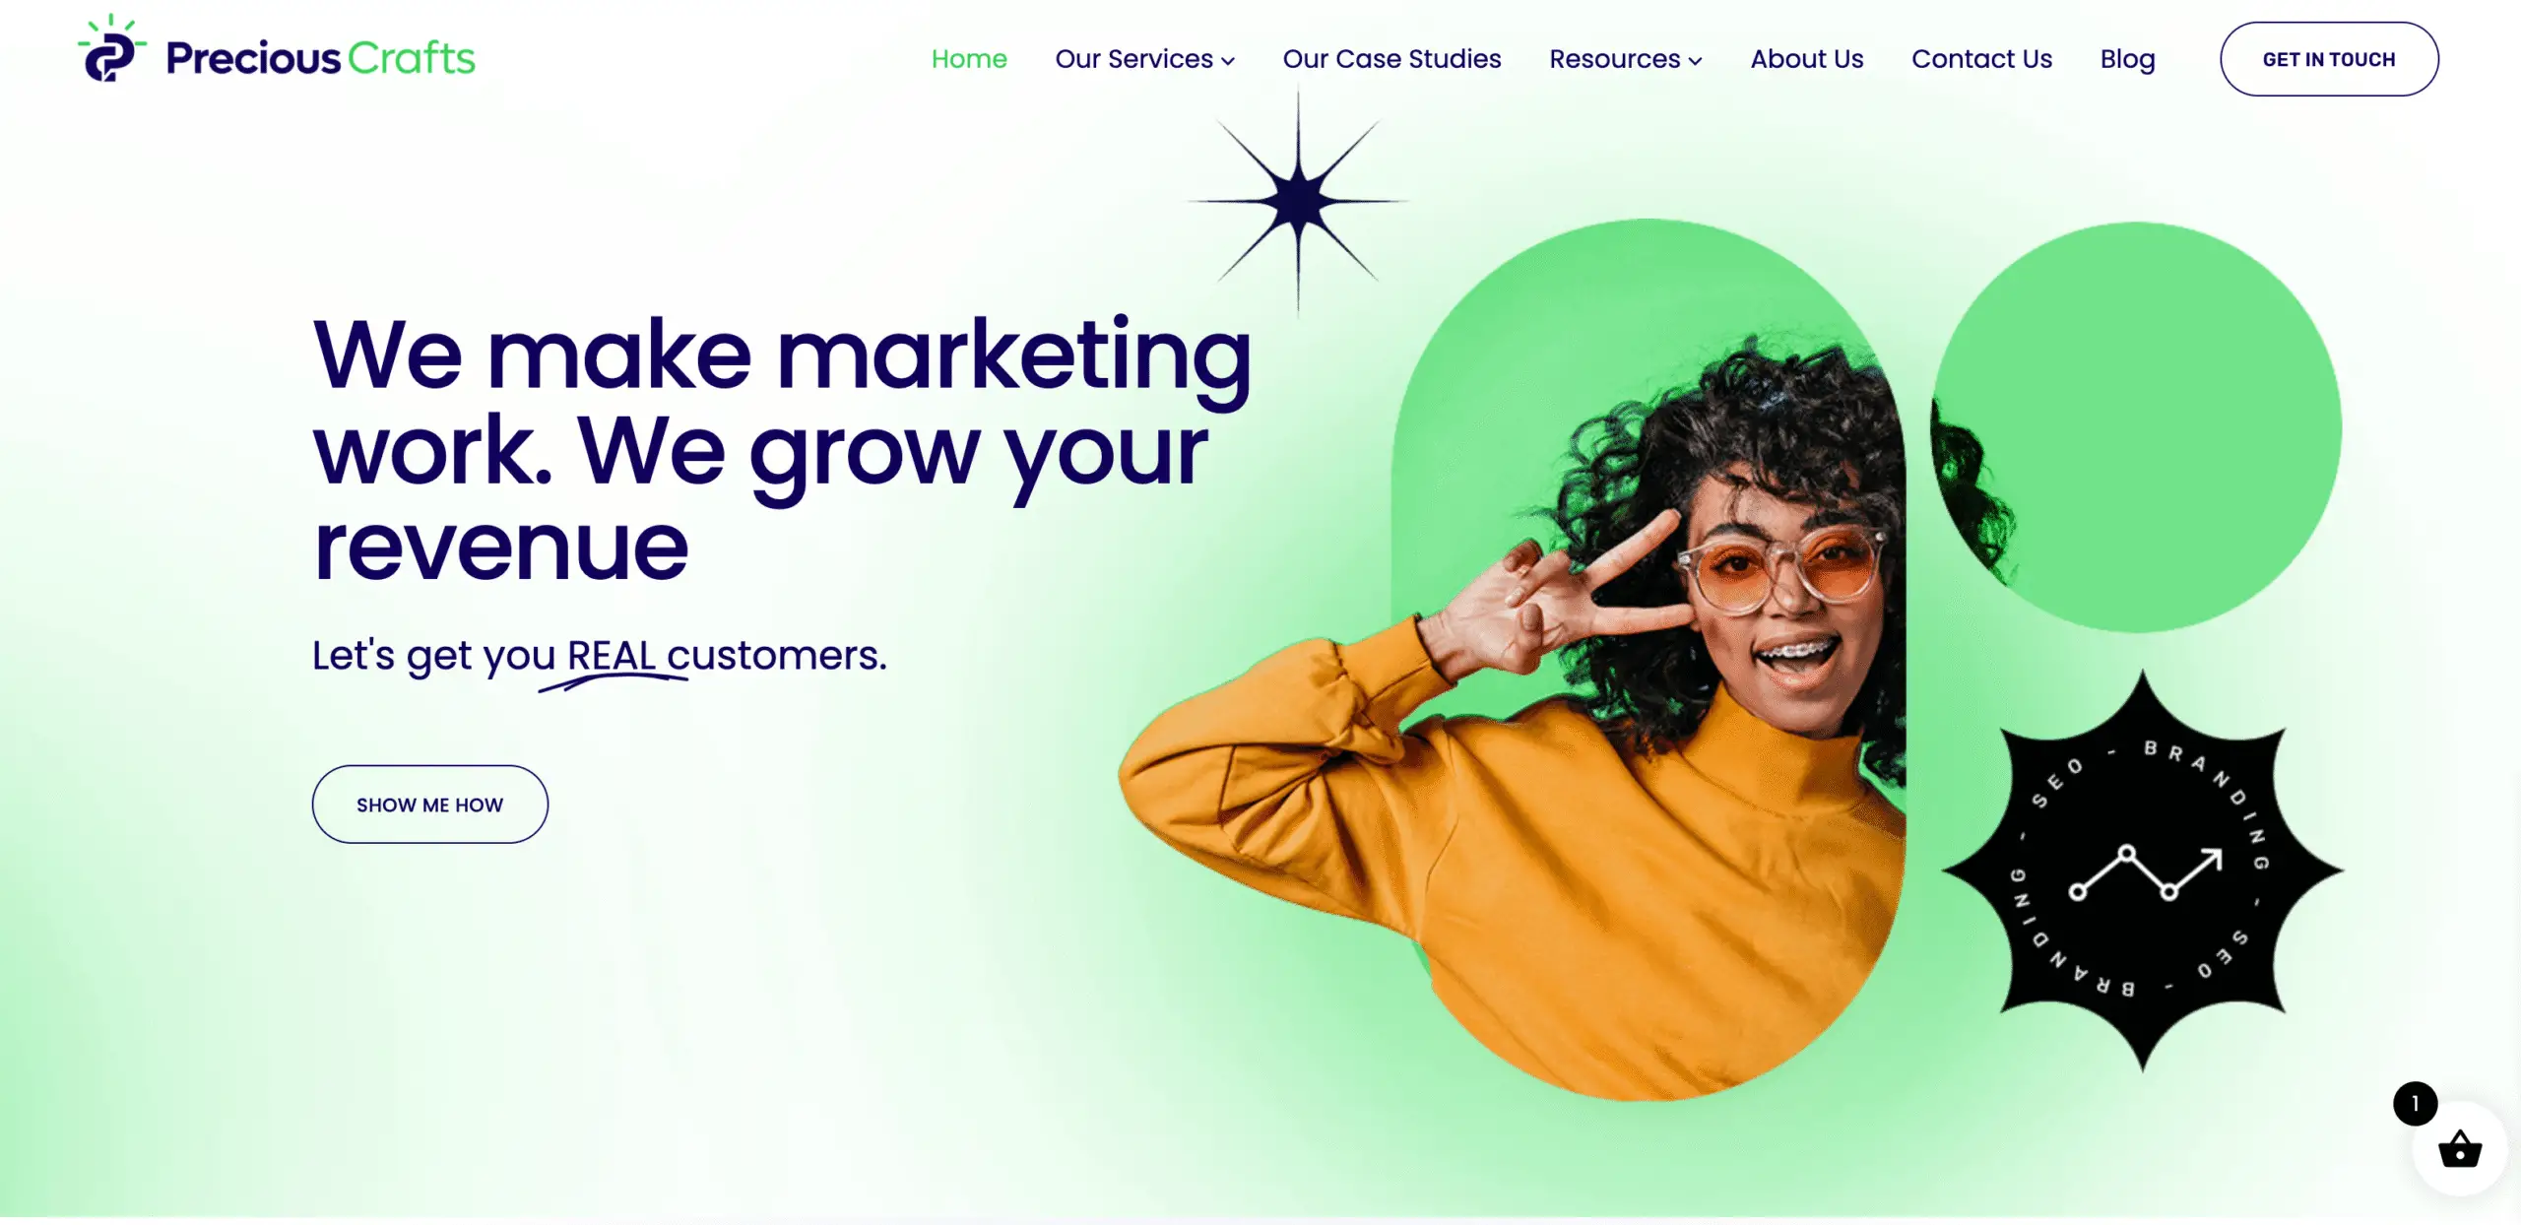Image resolution: width=2521 pixels, height=1225 pixels.
Task: Click the SEO Branding circular badge
Action: (x=2143, y=870)
